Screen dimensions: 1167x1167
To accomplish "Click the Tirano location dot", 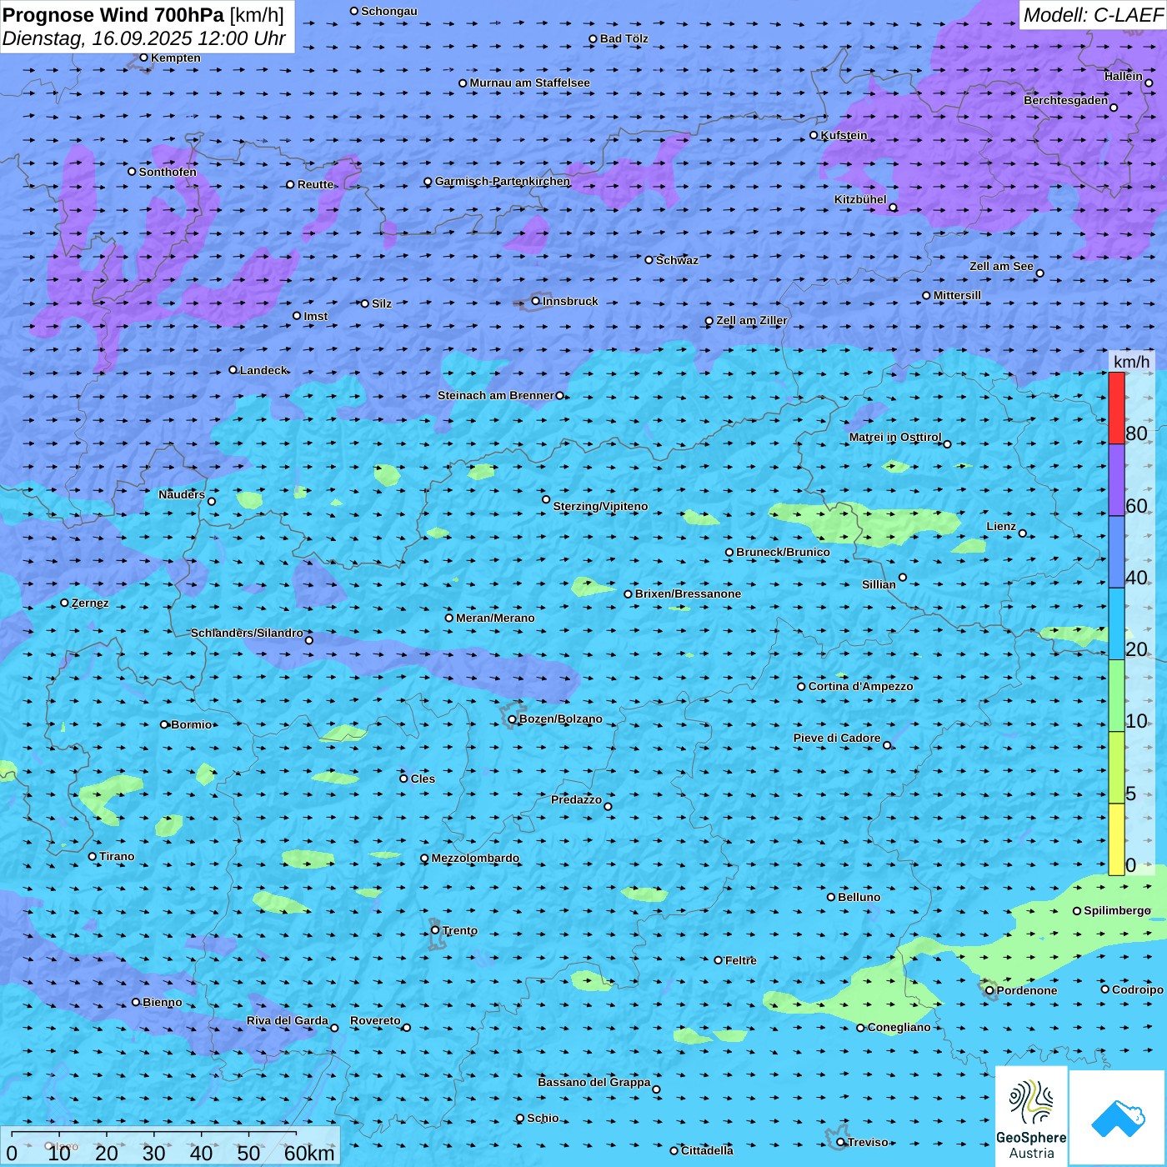I will pyautogui.click(x=93, y=856).
